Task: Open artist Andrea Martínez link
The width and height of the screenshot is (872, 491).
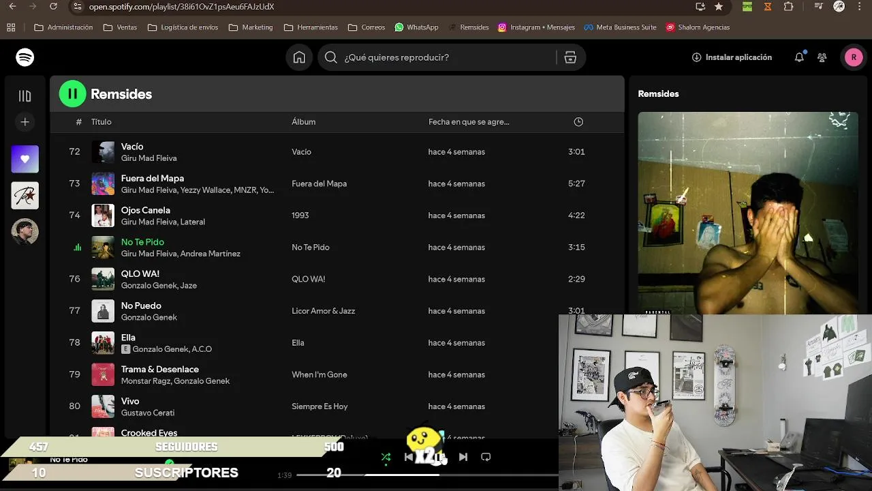Action: point(211,254)
